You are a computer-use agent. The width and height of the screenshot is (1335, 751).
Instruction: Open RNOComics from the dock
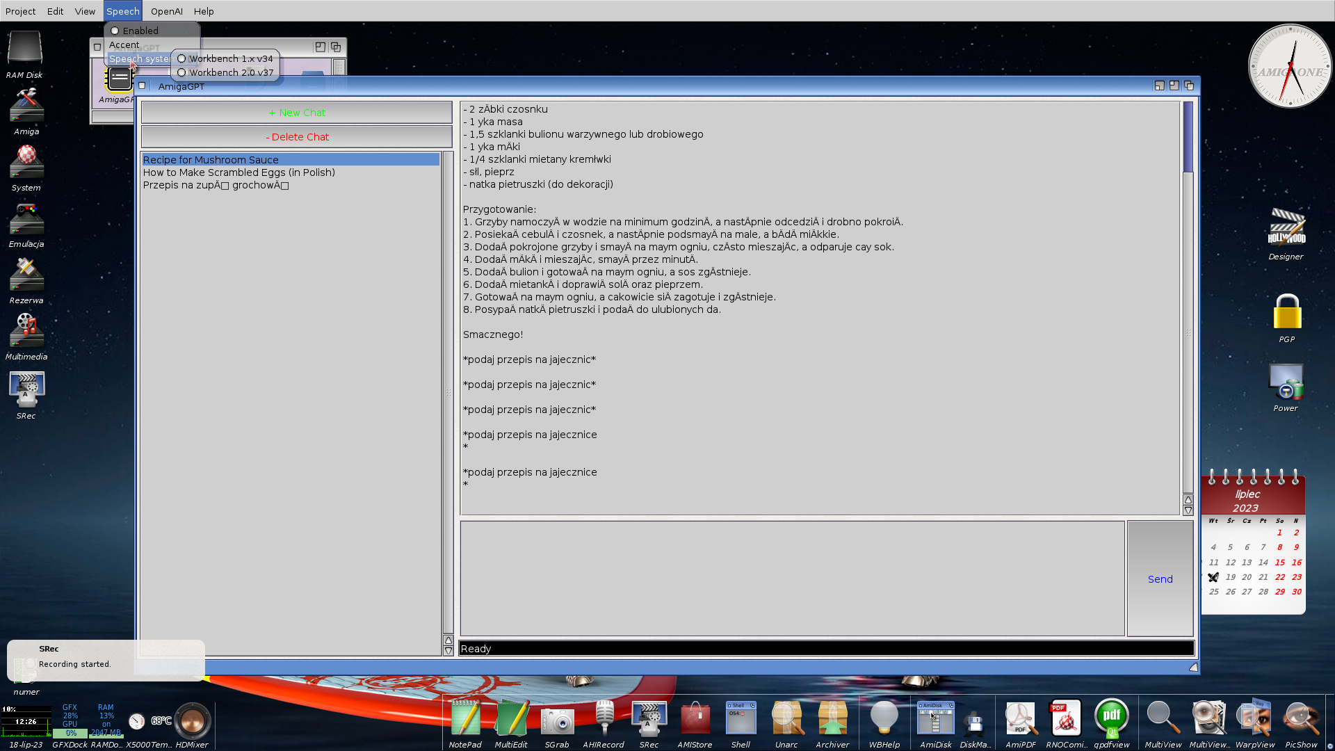[x=1066, y=718]
